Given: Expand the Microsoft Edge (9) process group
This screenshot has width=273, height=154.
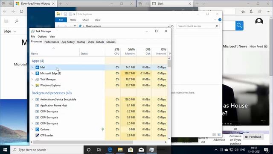Looking at the screenshot, I should 32,73.
